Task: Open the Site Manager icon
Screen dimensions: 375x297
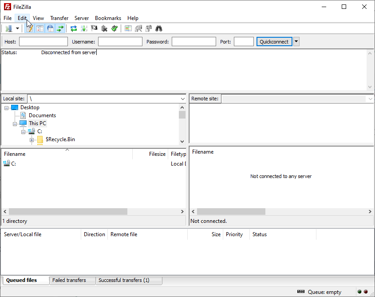Action: click(x=9, y=28)
